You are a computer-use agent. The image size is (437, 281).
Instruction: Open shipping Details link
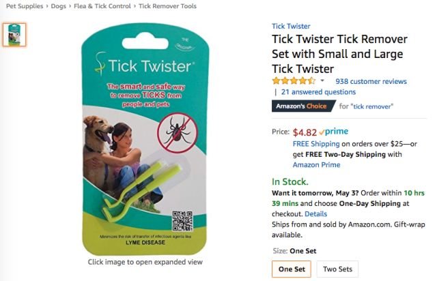tap(315, 214)
